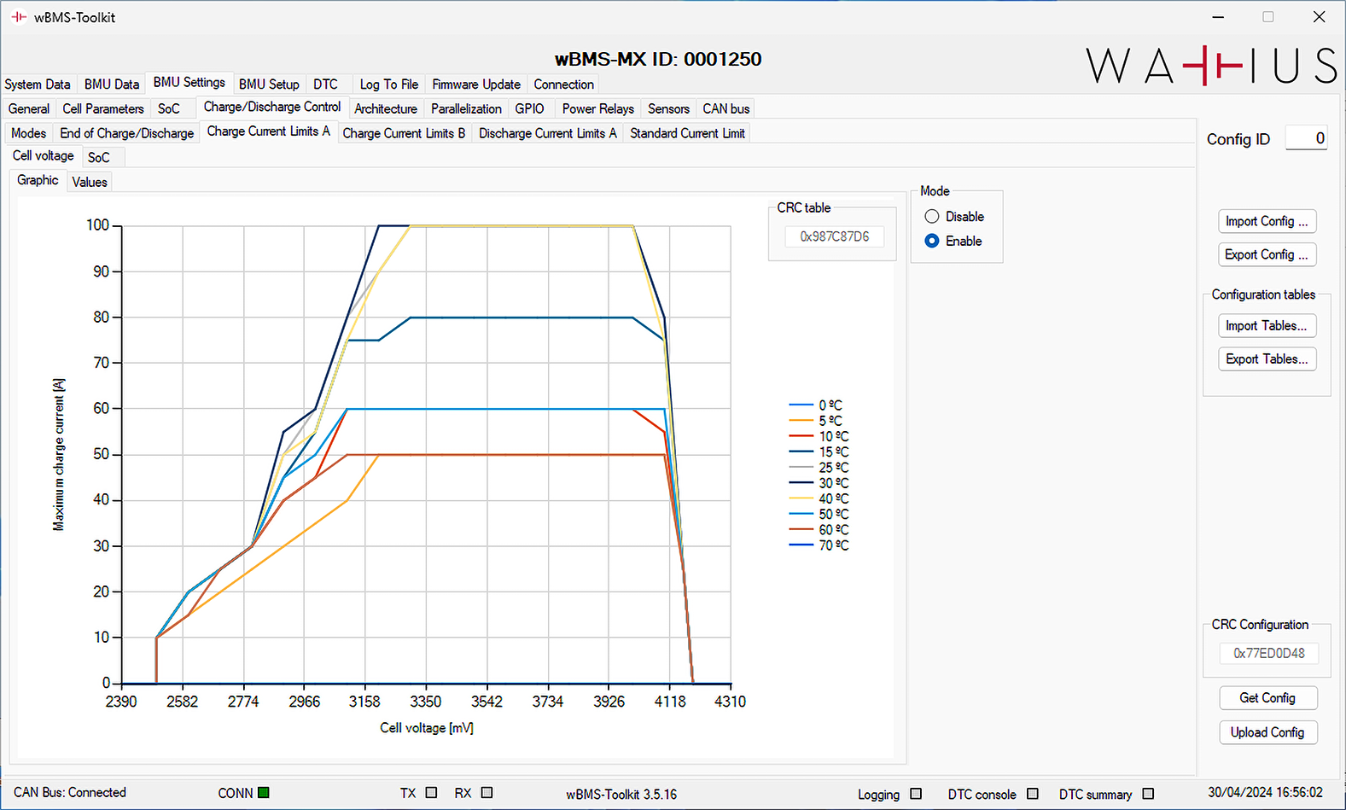Click the RX indicator box
1346x810 pixels.
[x=487, y=793]
